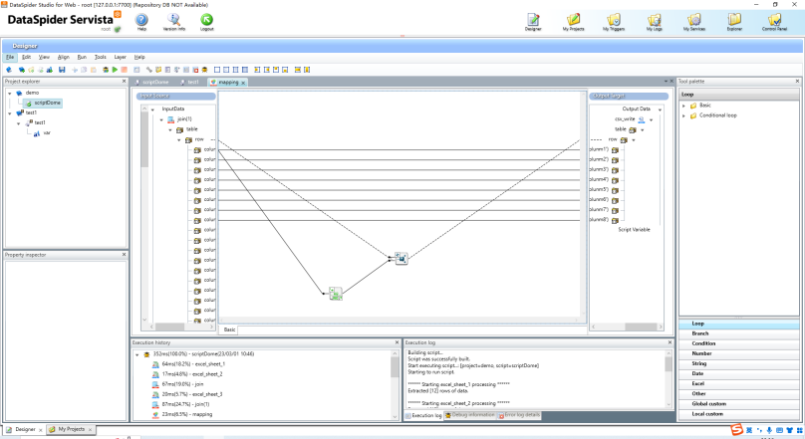Click the Execution history vertical scrollbar
Screen dimensions: 805x439
(x=395, y=385)
